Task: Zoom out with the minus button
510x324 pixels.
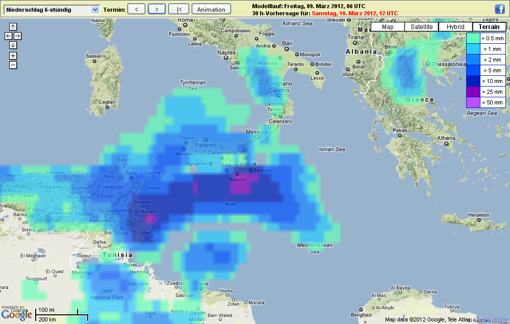Action: point(13,65)
